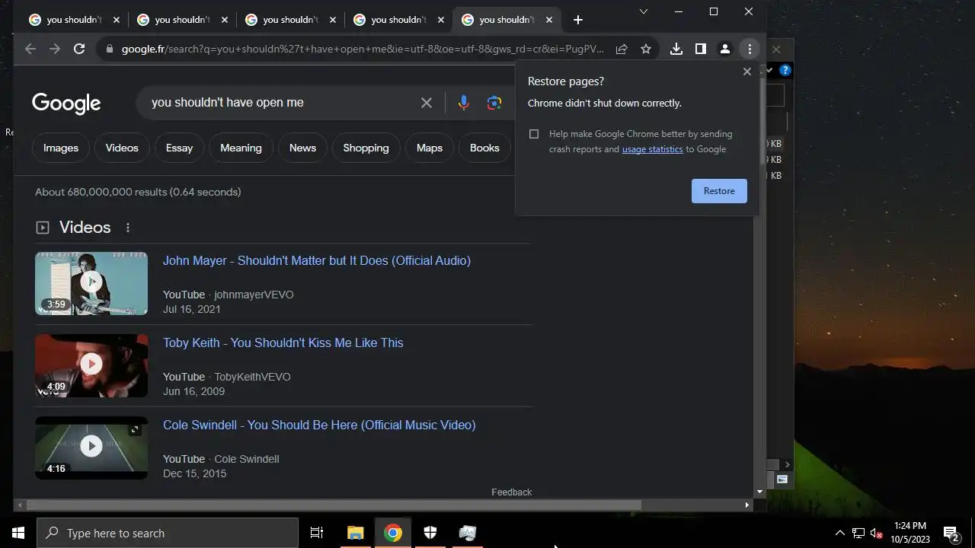
Task: Select the Videos search filter
Action: [122, 148]
